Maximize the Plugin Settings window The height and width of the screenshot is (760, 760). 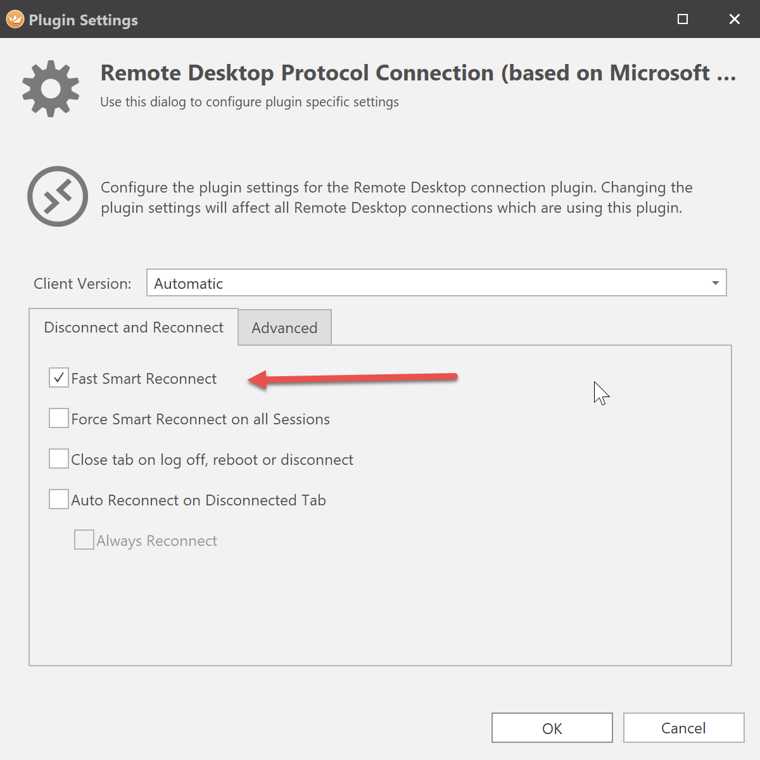(x=683, y=19)
